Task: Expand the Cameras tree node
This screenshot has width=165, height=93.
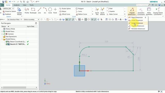Action: click(x=2, y=34)
